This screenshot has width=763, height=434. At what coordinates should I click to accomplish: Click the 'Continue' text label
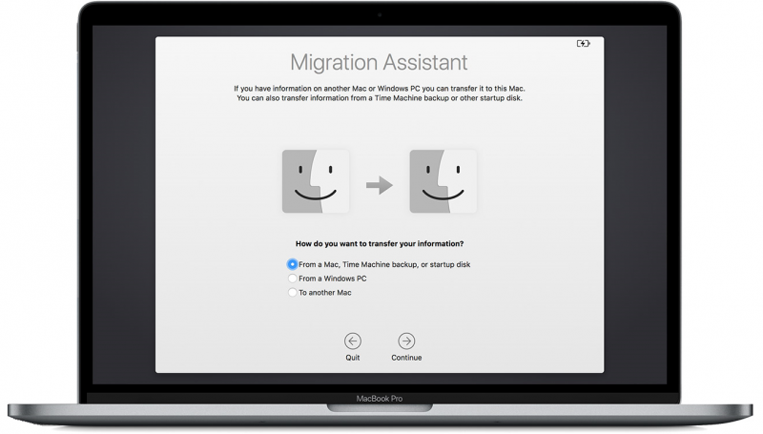(406, 358)
